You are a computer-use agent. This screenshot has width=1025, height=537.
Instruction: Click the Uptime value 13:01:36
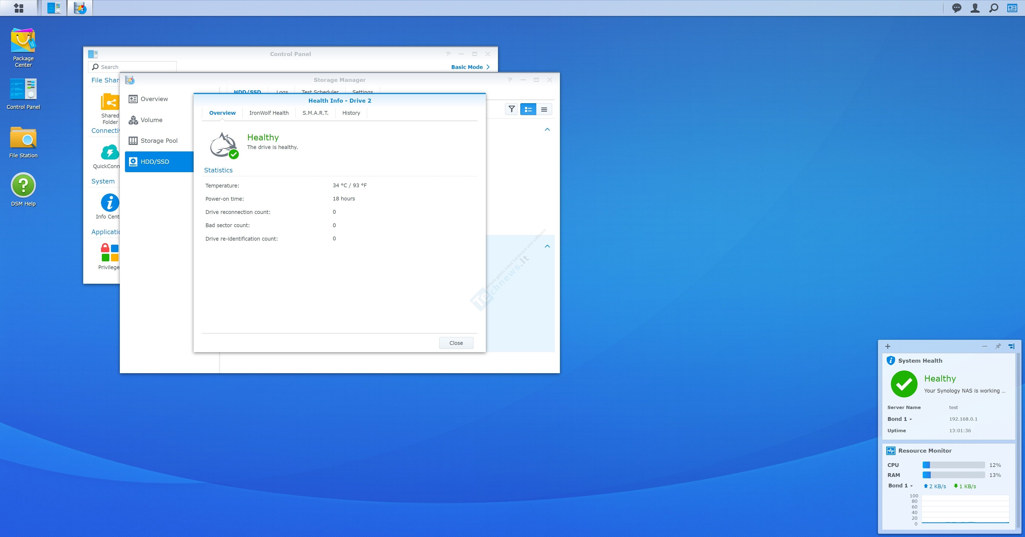[960, 431]
